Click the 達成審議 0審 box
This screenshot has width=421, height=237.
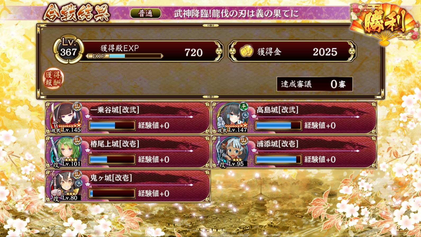[x=315, y=84]
